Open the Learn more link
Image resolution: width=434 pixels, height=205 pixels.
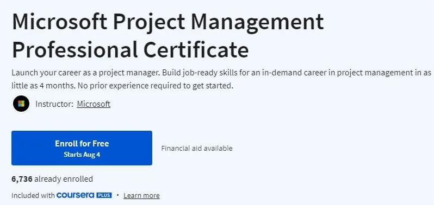pos(141,196)
